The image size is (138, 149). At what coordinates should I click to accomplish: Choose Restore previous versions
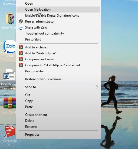[58, 79]
